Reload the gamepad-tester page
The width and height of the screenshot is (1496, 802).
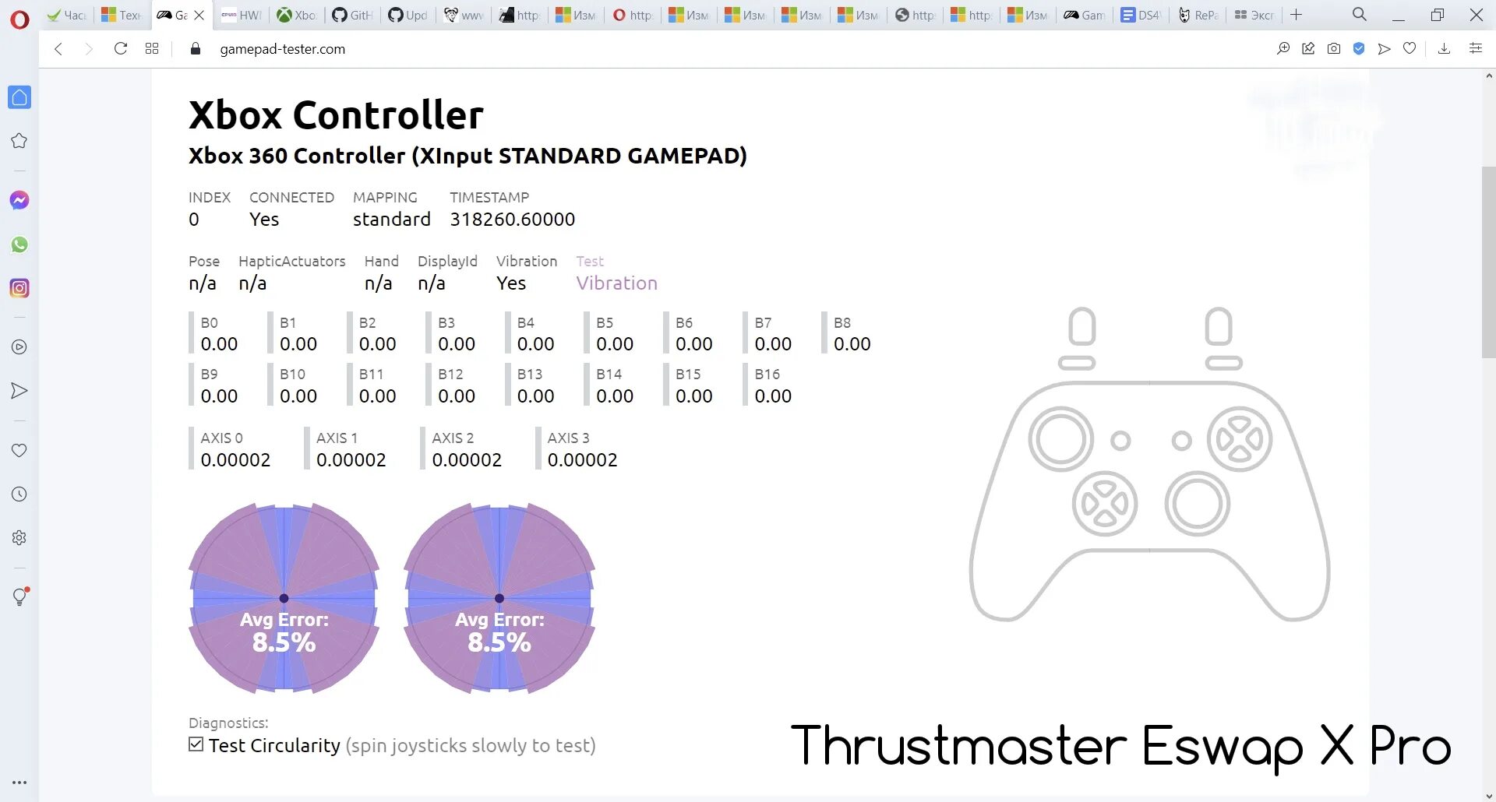pyautogui.click(x=120, y=49)
